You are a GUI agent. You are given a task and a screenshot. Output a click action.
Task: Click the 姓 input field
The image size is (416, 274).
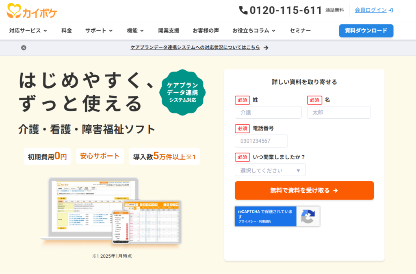coord(268,112)
